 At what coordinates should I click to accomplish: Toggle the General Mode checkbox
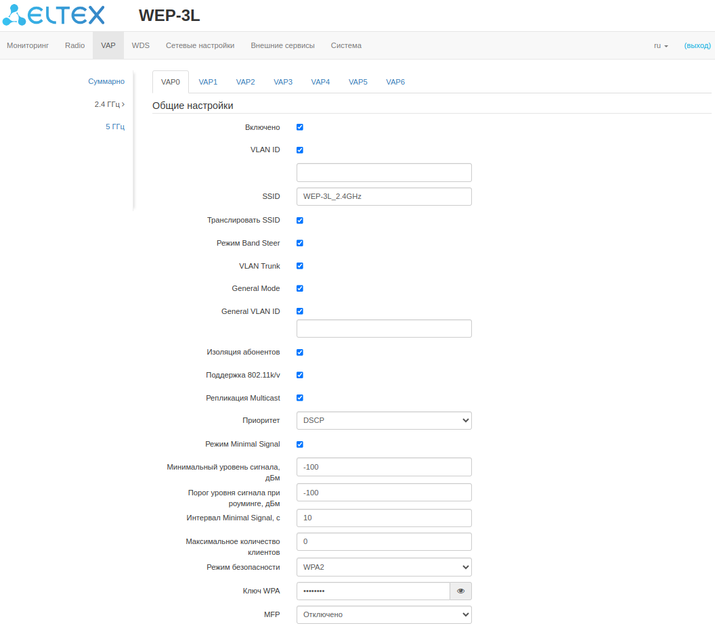coord(299,288)
